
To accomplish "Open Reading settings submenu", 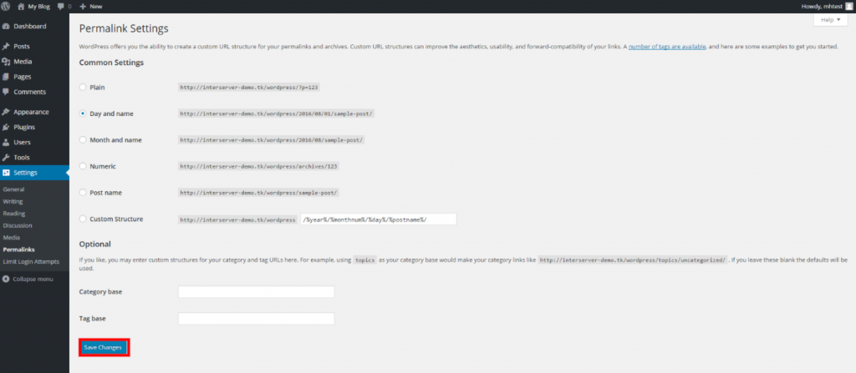I will click(x=14, y=214).
